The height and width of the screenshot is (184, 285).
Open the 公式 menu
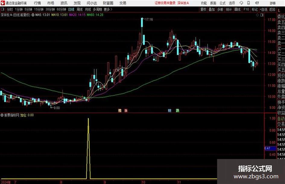pos(223,3)
